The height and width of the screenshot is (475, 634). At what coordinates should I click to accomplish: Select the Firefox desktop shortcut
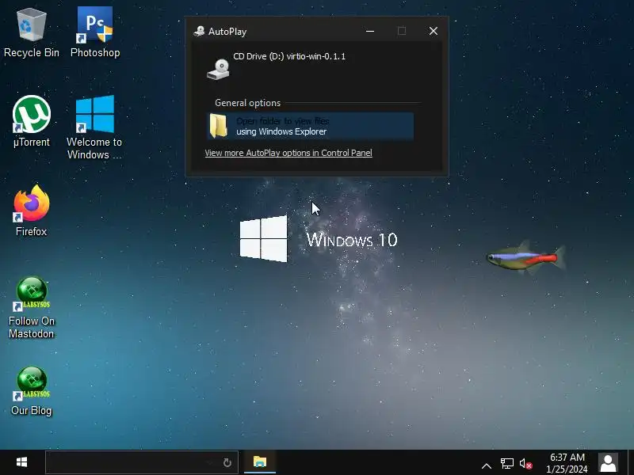click(x=31, y=211)
